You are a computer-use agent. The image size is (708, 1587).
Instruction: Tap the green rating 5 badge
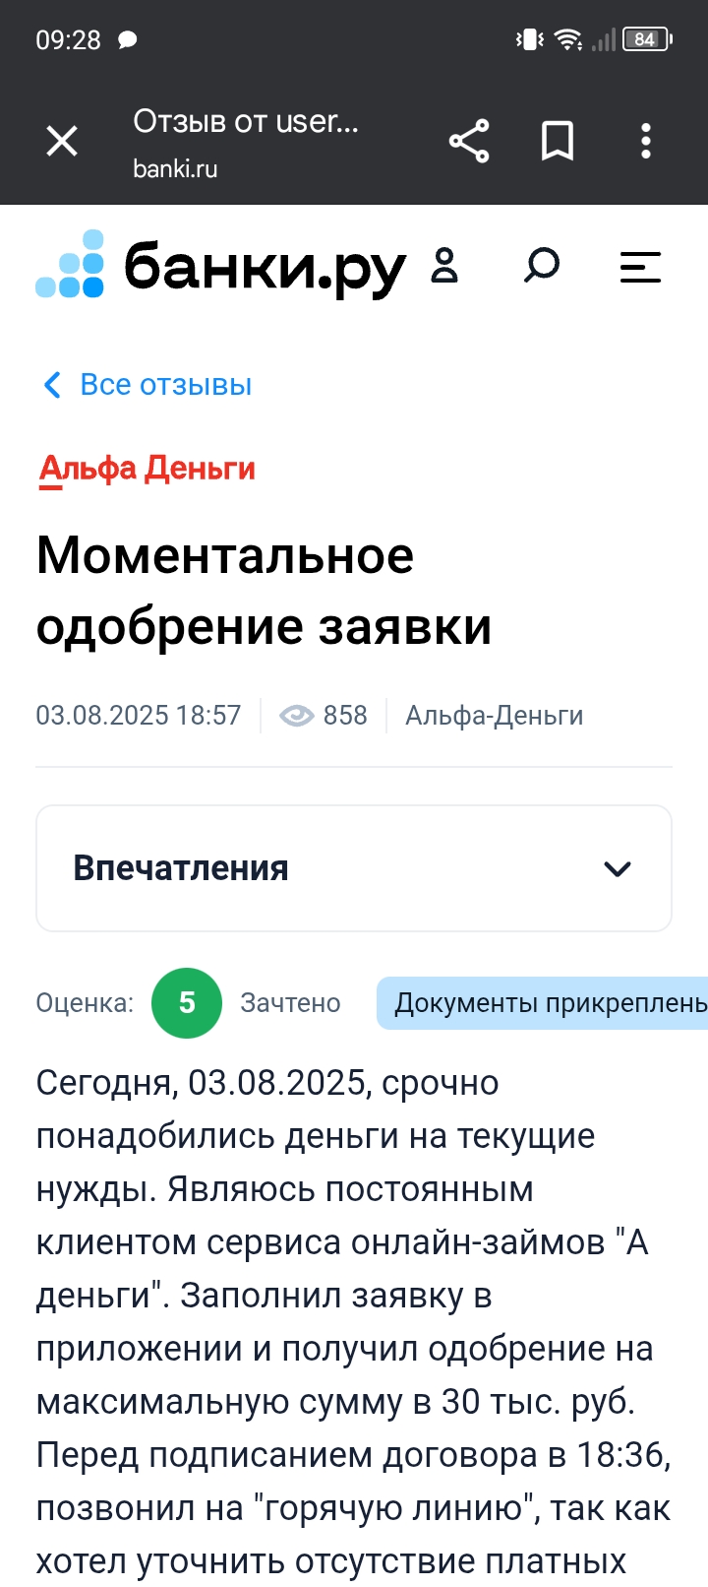(187, 1003)
